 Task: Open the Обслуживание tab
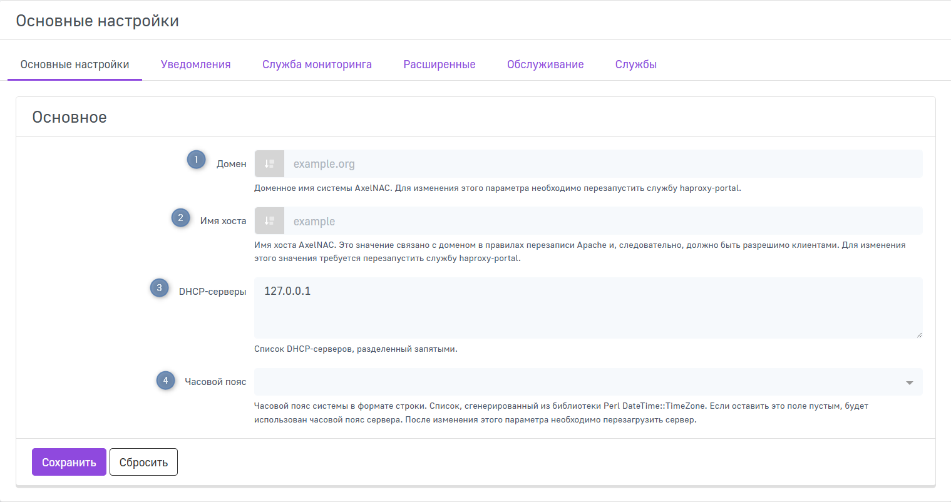pos(545,64)
